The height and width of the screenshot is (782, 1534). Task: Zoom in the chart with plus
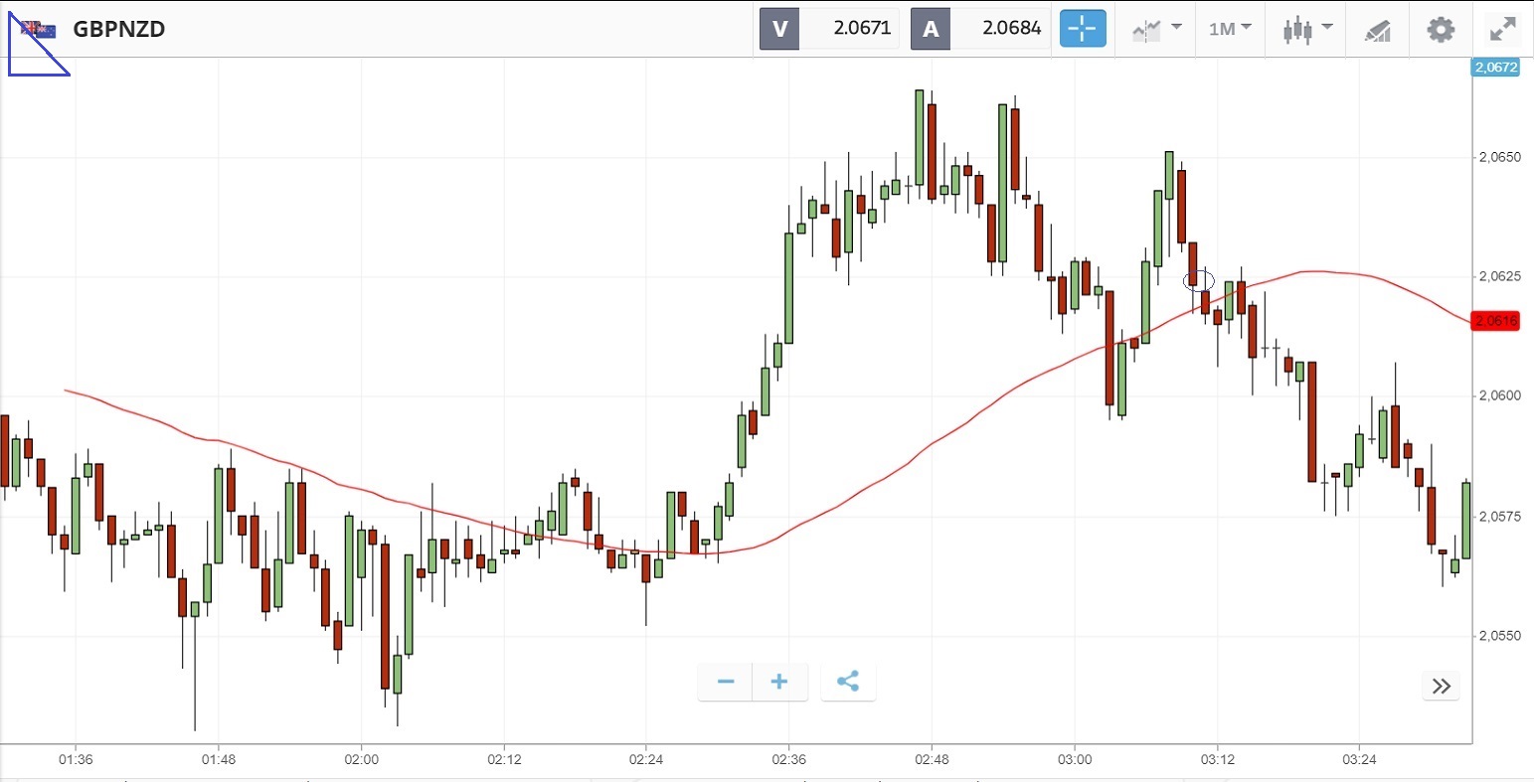point(779,682)
